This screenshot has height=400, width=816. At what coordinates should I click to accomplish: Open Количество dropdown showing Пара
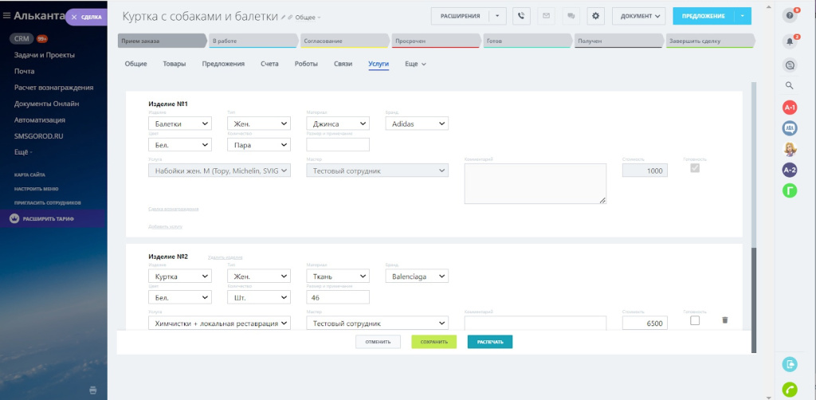coord(259,144)
